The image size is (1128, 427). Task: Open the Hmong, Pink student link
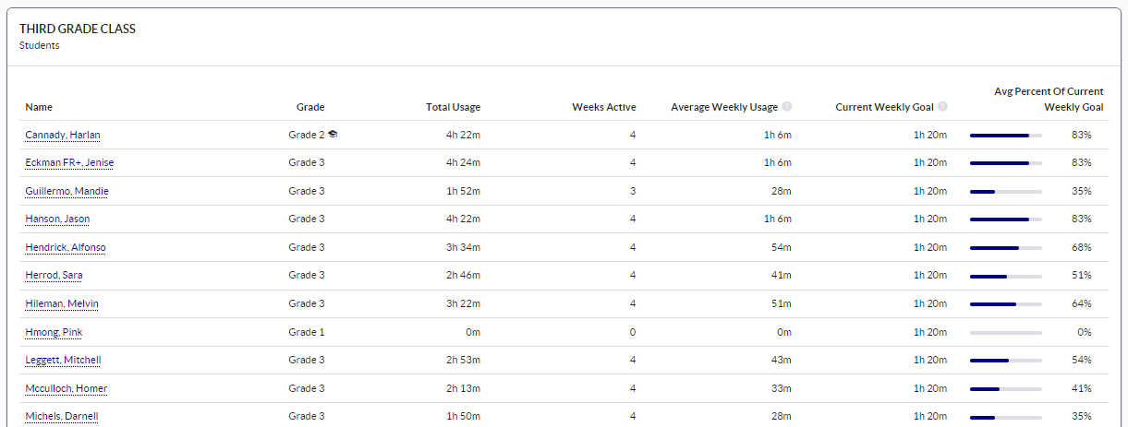click(55, 332)
